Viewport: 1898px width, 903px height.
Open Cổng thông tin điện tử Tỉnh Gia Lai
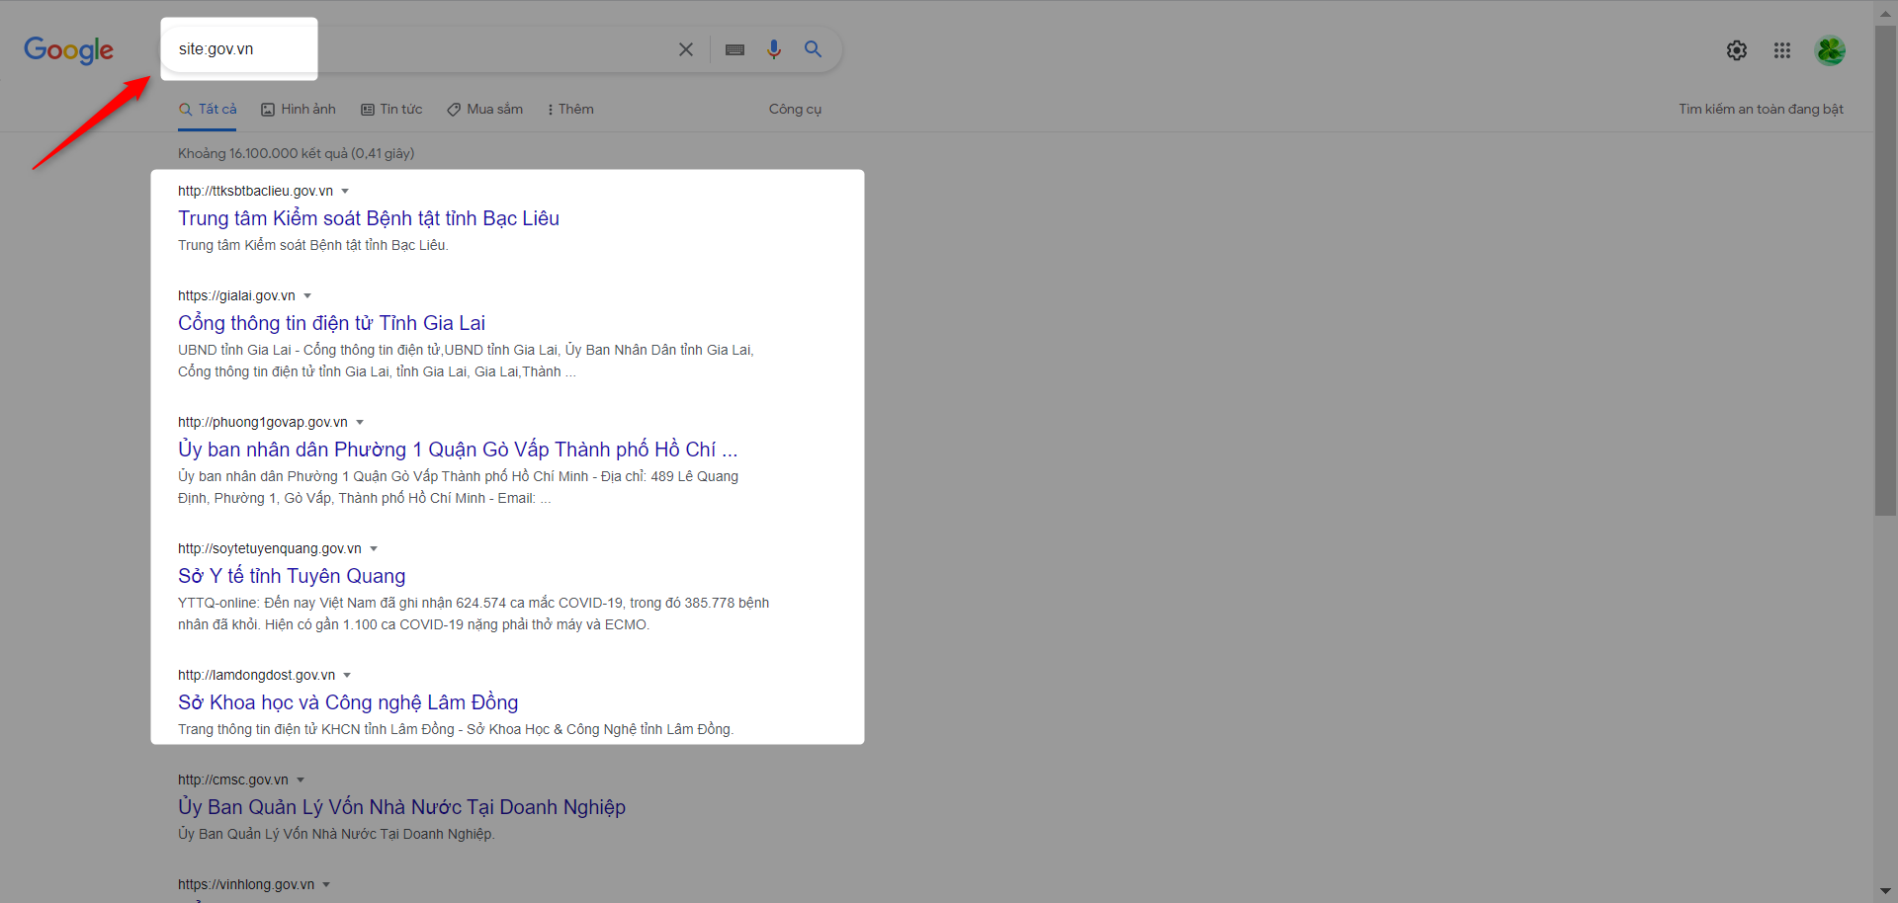331,323
